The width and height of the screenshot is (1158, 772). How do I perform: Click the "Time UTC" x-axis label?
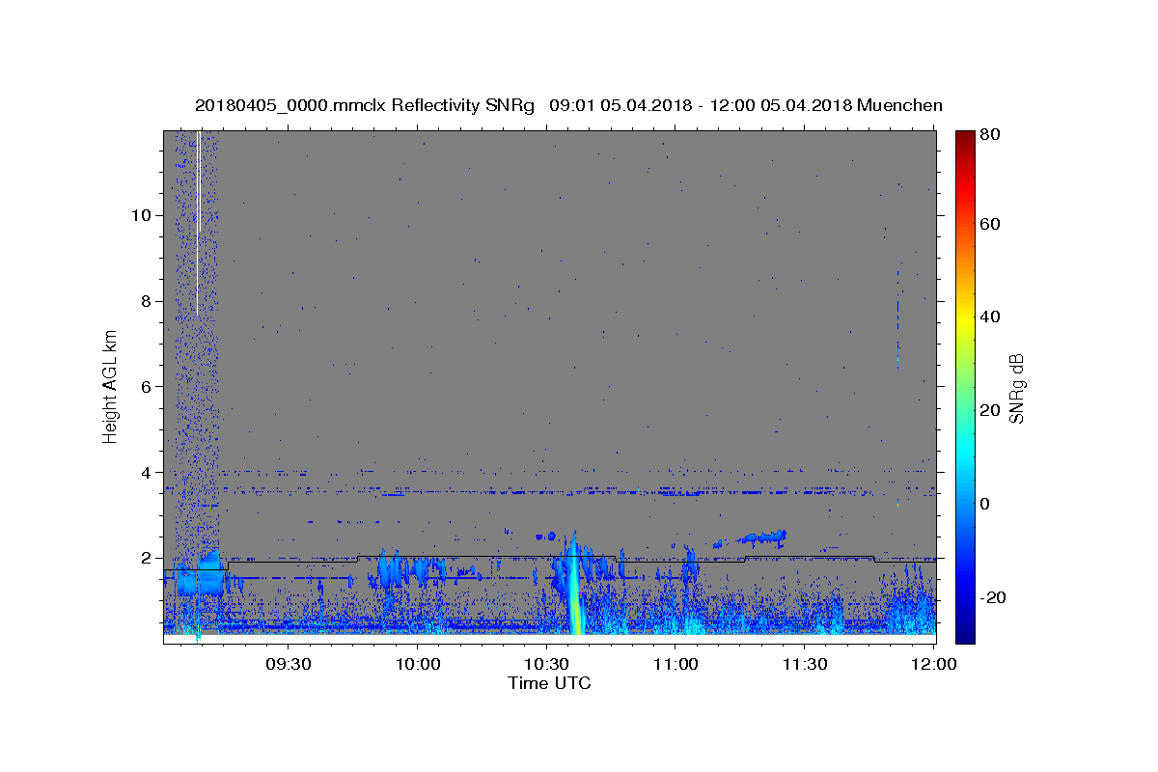point(549,683)
